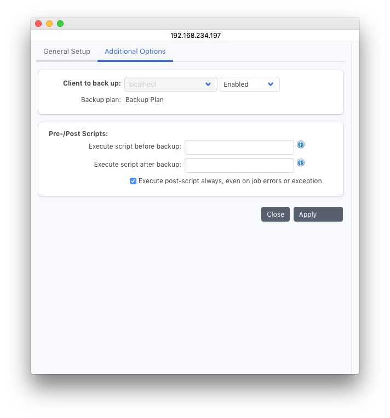390x418 pixels.
Task: Click the info icon beside the before-backup script field
Action: 301,145
